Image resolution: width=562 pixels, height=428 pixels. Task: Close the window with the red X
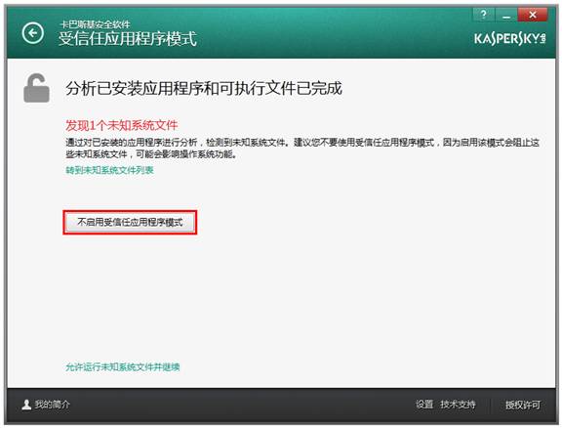533,15
